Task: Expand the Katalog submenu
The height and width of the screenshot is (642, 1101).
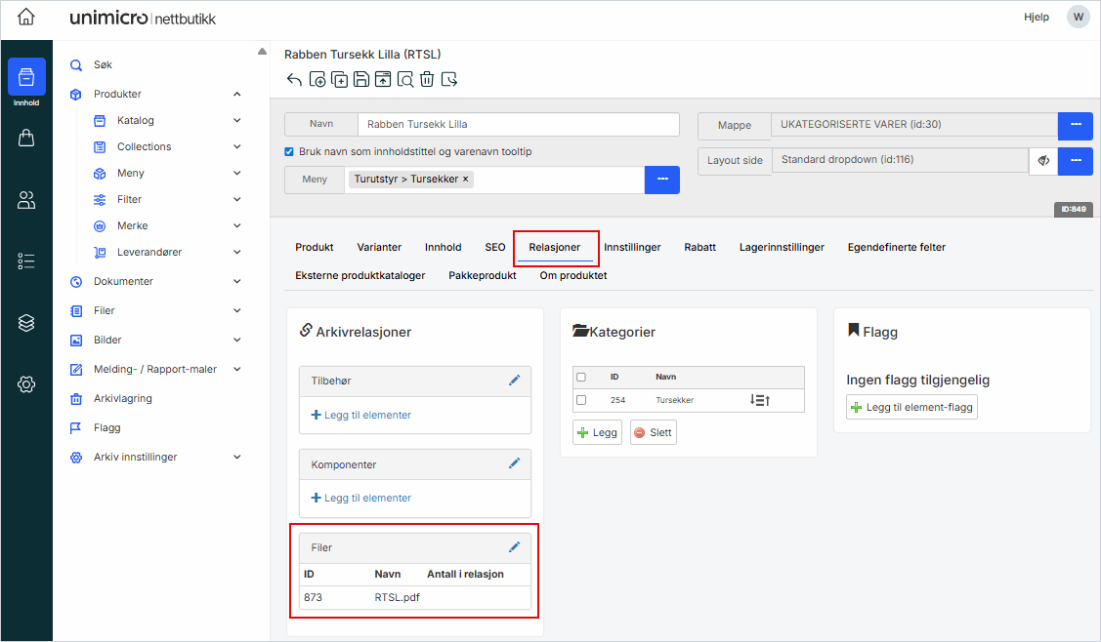Action: [x=237, y=121]
